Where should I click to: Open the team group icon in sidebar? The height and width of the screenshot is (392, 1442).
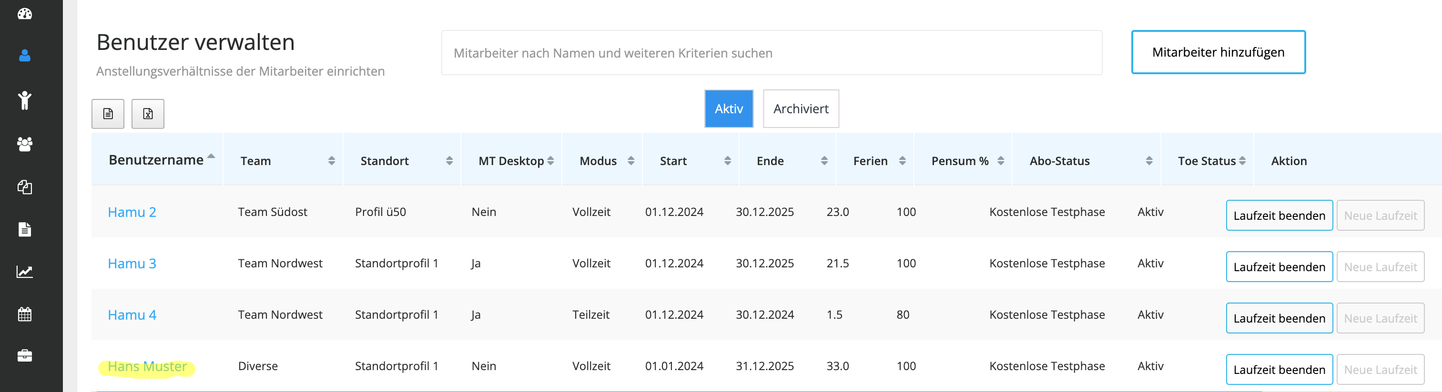[x=25, y=144]
